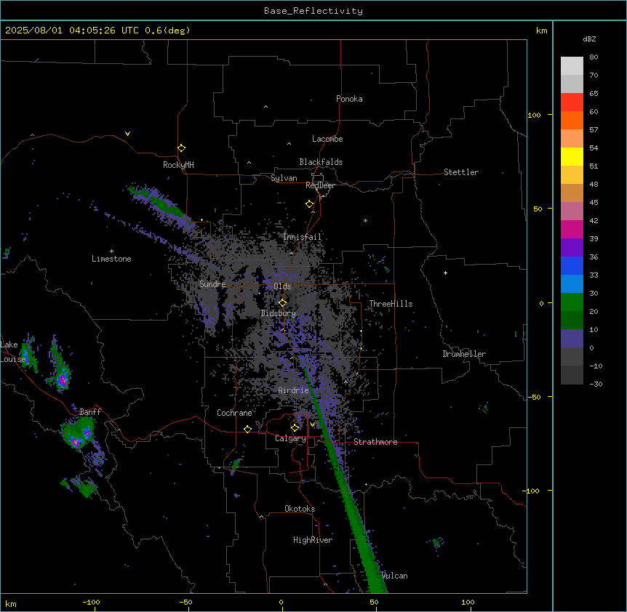Click the Blackfalds city label
The height and width of the screenshot is (612, 627).
click(x=321, y=162)
